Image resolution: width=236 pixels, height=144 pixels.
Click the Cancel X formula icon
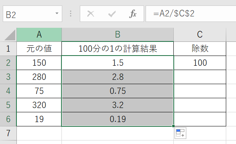tap(91, 14)
